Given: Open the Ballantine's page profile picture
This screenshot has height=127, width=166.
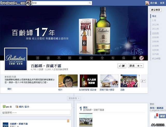Looking at the screenshot, I should [16, 59].
